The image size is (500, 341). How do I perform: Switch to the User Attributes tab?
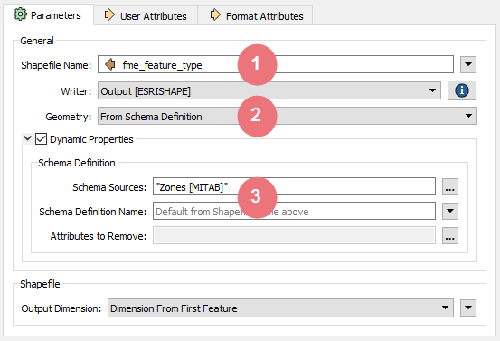(146, 15)
